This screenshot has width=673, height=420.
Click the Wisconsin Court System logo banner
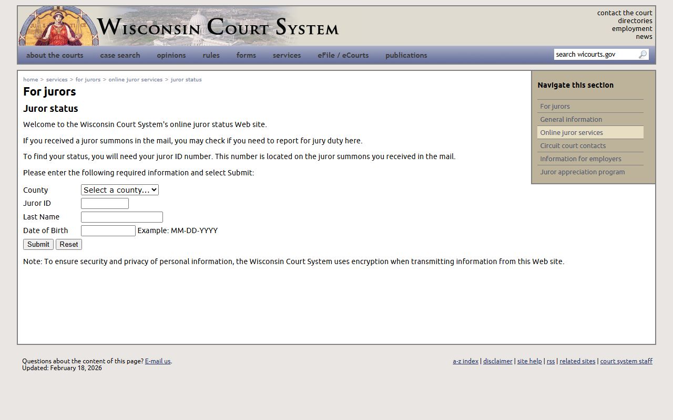(179, 26)
